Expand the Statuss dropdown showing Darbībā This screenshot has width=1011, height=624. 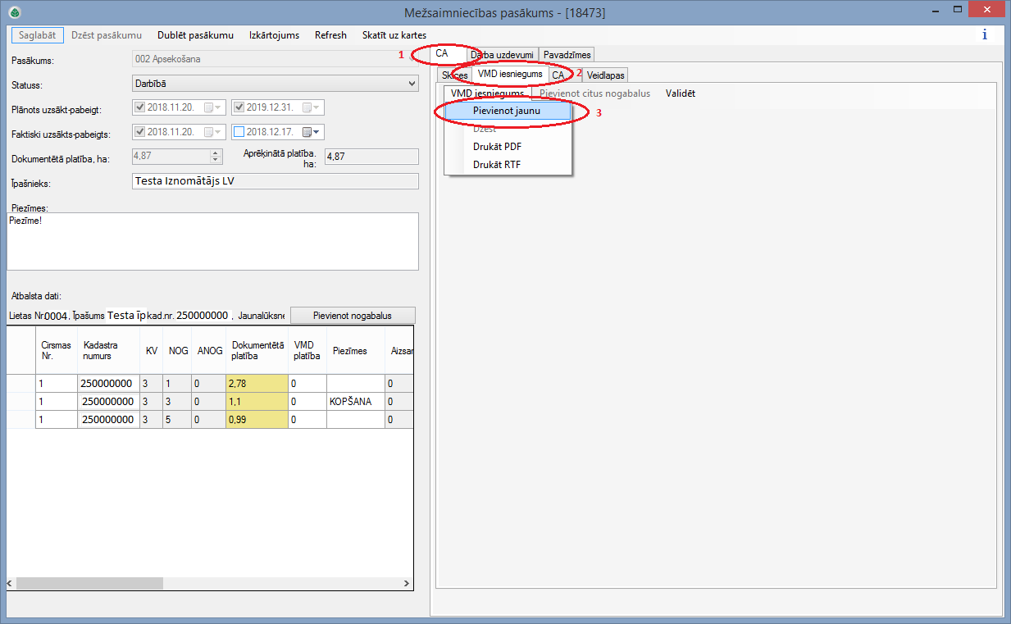coord(412,84)
